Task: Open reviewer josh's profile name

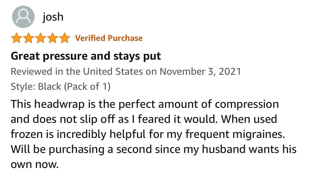Action: point(53,17)
